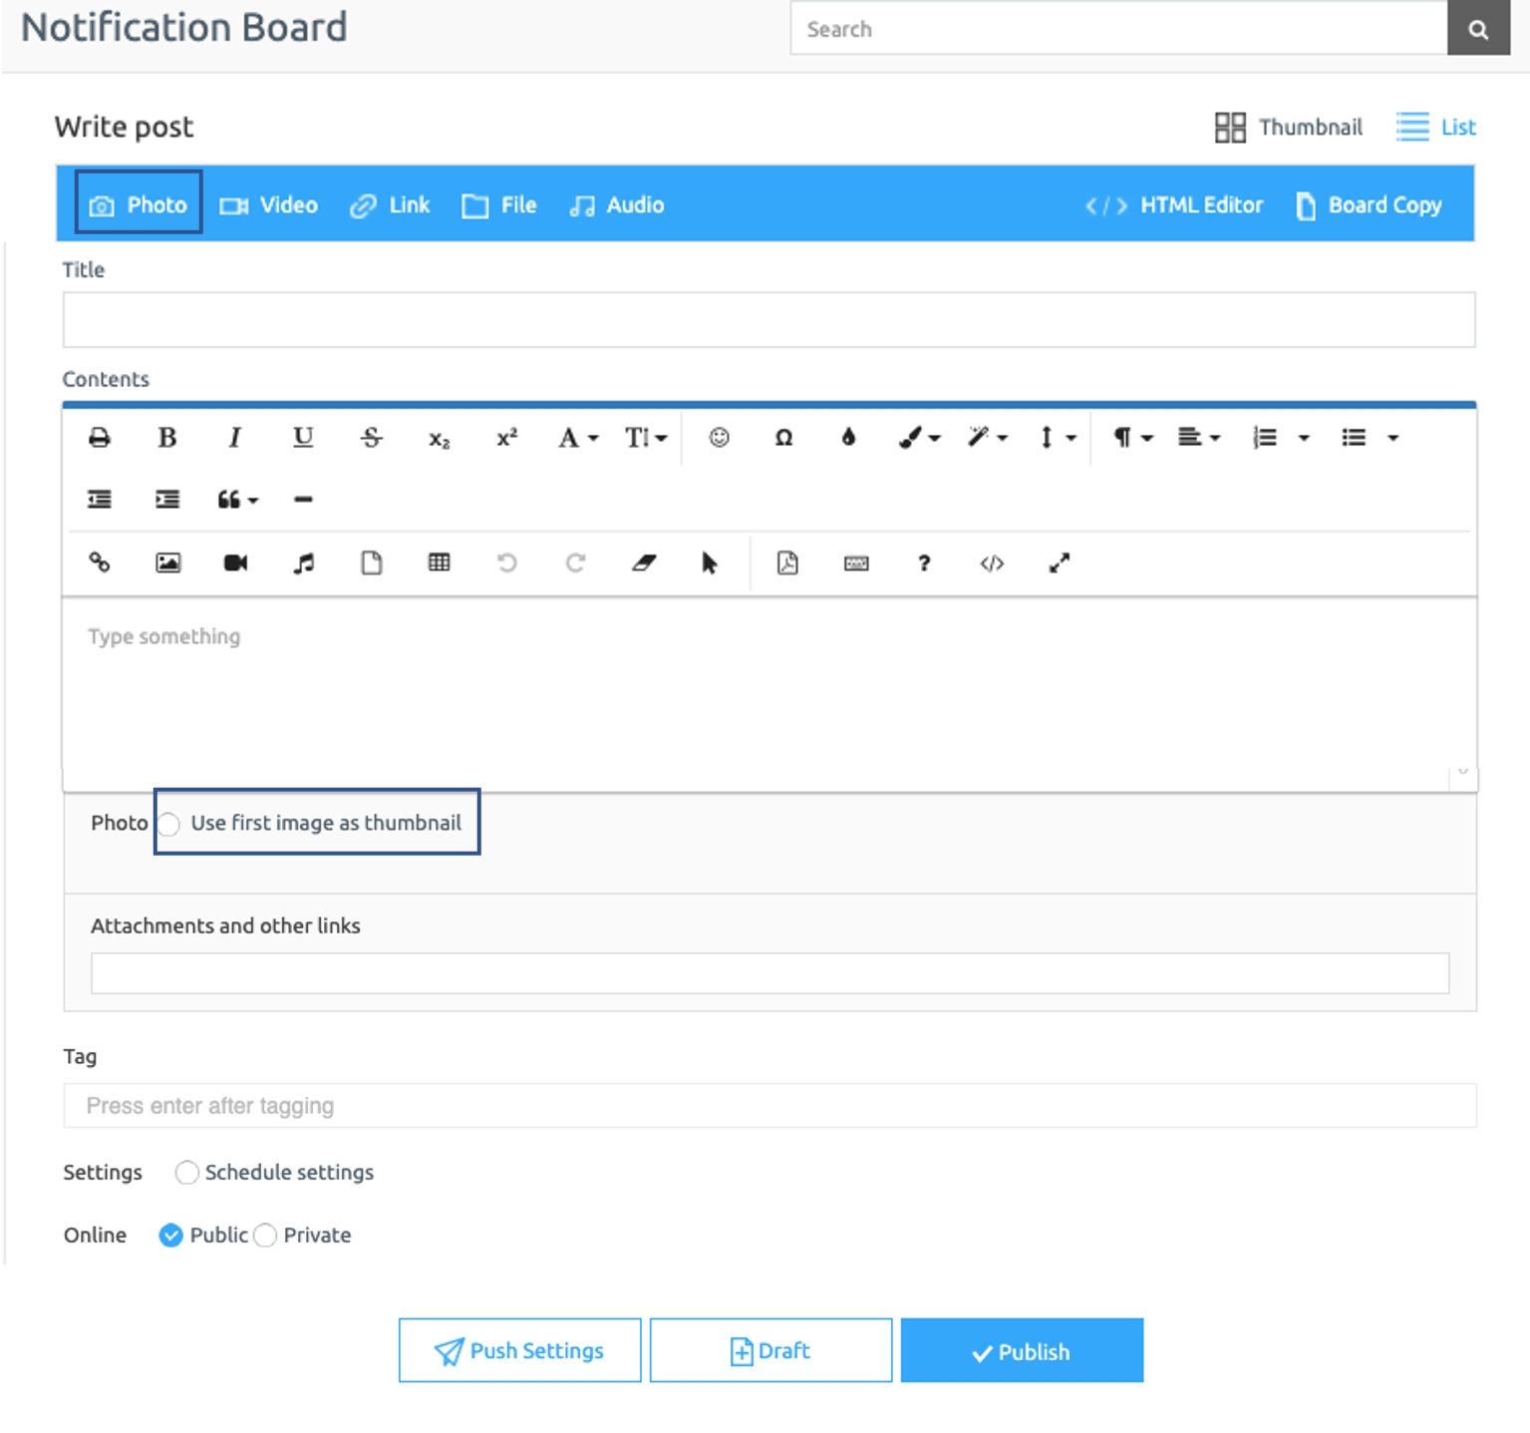Insert a special character (Omega icon)
Screen dimensions: 1530x1433
pos(783,438)
